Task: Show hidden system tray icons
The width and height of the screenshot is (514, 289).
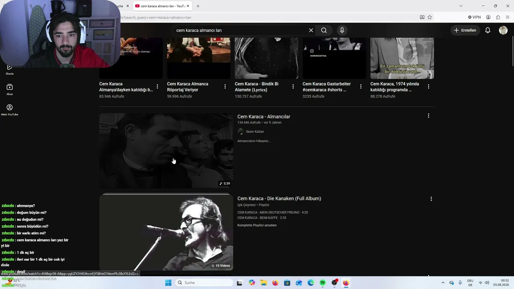Action: pyautogui.click(x=443, y=283)
